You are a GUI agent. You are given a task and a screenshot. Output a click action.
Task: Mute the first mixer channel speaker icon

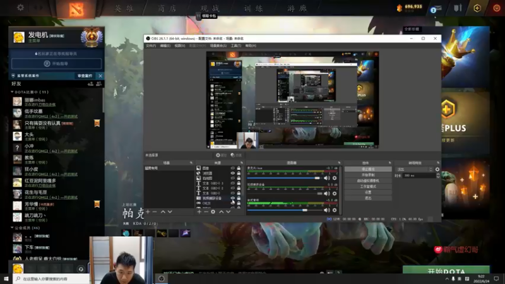327,178
